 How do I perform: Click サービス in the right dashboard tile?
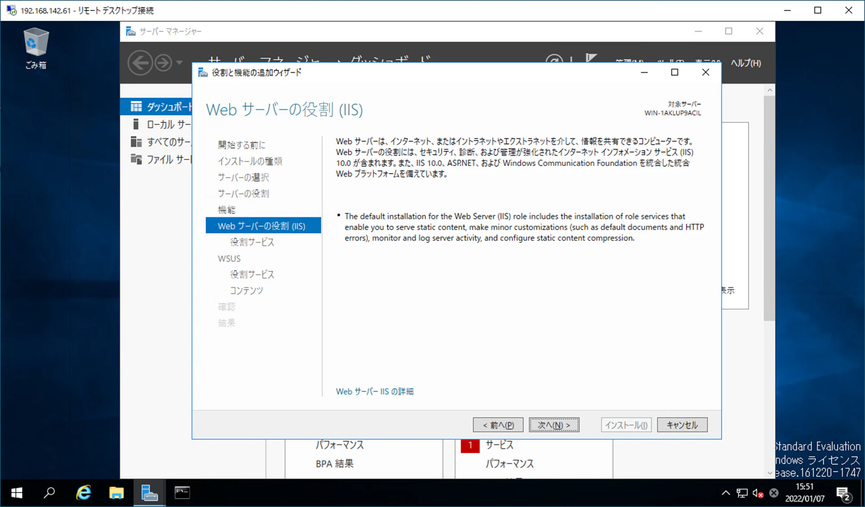click(499, 445)
